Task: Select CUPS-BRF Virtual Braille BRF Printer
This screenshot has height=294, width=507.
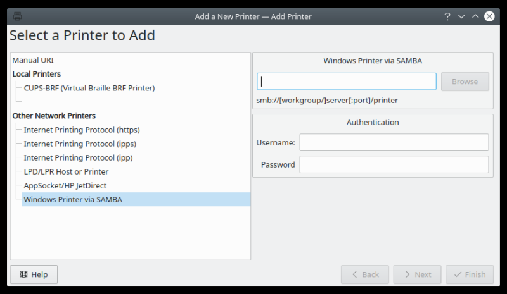Action: (x=89, y=88)
